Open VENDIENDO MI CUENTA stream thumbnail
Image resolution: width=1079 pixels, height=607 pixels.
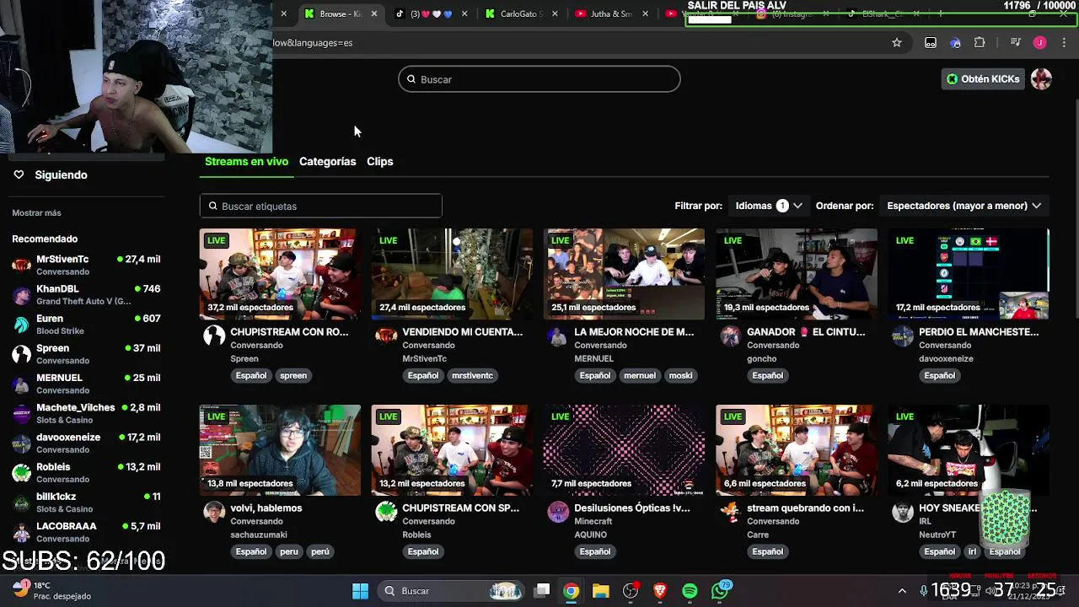(452, 274)
